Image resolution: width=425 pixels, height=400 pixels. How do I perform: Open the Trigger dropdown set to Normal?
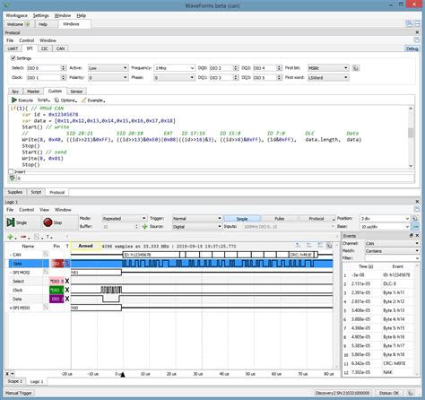tap(197, 219)
